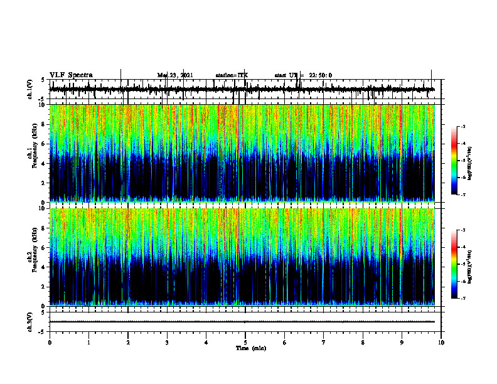Click the ch.1 voltage waveform trace

tap(242, 89)
